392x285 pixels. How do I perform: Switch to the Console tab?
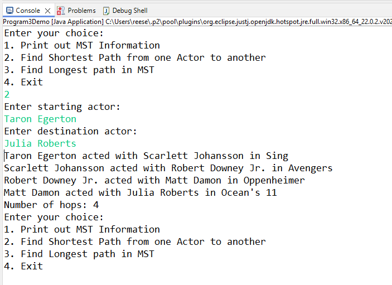[27, 11]
